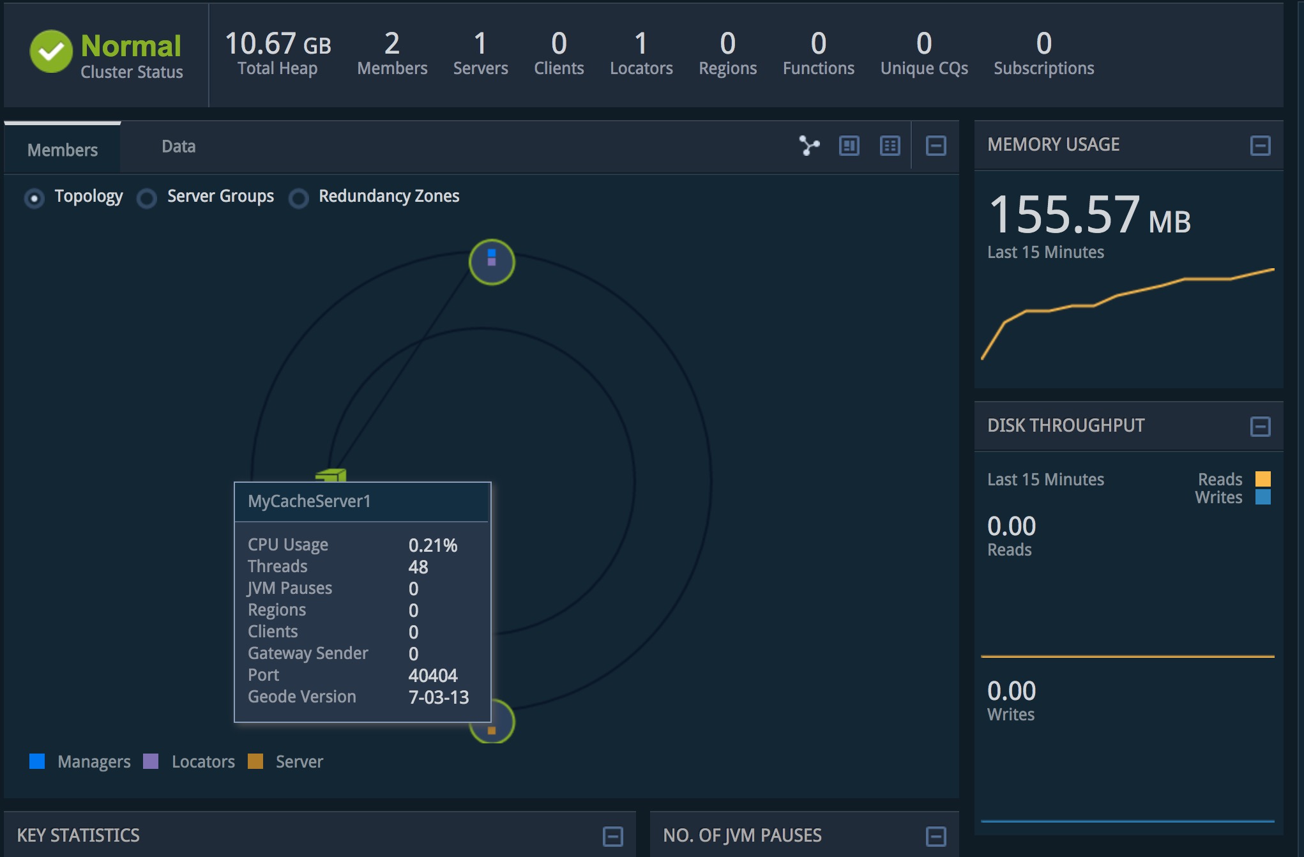Collapse the Key Statistics panel
The image size is (1304, 857).
click(x=612, y=836)
